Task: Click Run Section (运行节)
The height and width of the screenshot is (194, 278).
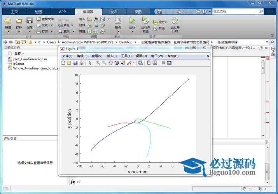Action: tap(160, 22)
